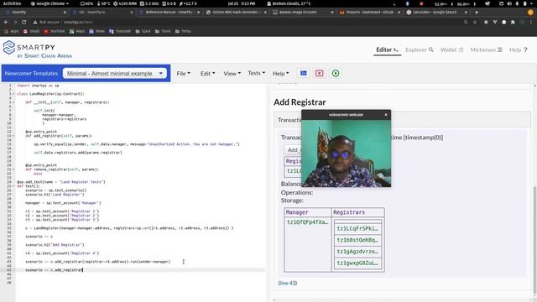Screen dimensions: 537x302
Task: Open the News bookmark
Action: point(97,31)
